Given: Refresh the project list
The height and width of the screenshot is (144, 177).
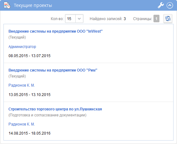Looking at the screenshot, I should point(168,19).
